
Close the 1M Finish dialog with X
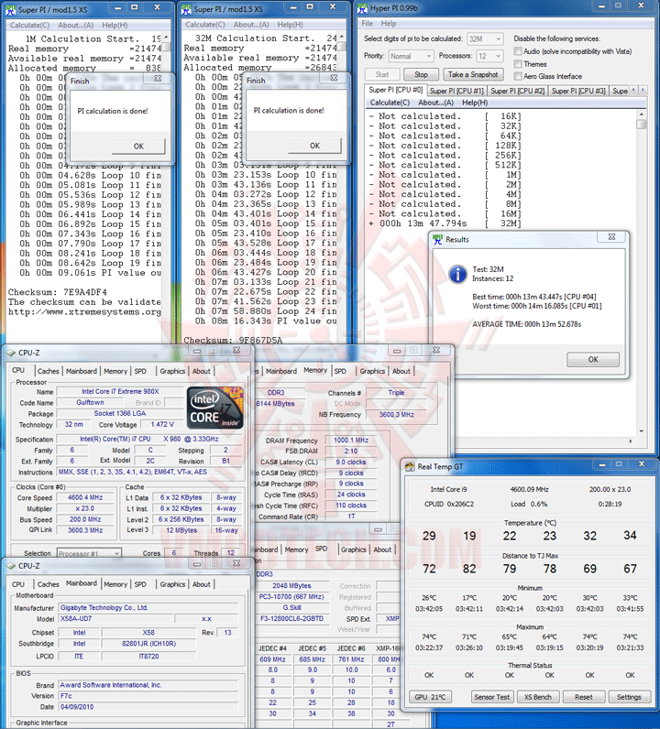point(158,79)
